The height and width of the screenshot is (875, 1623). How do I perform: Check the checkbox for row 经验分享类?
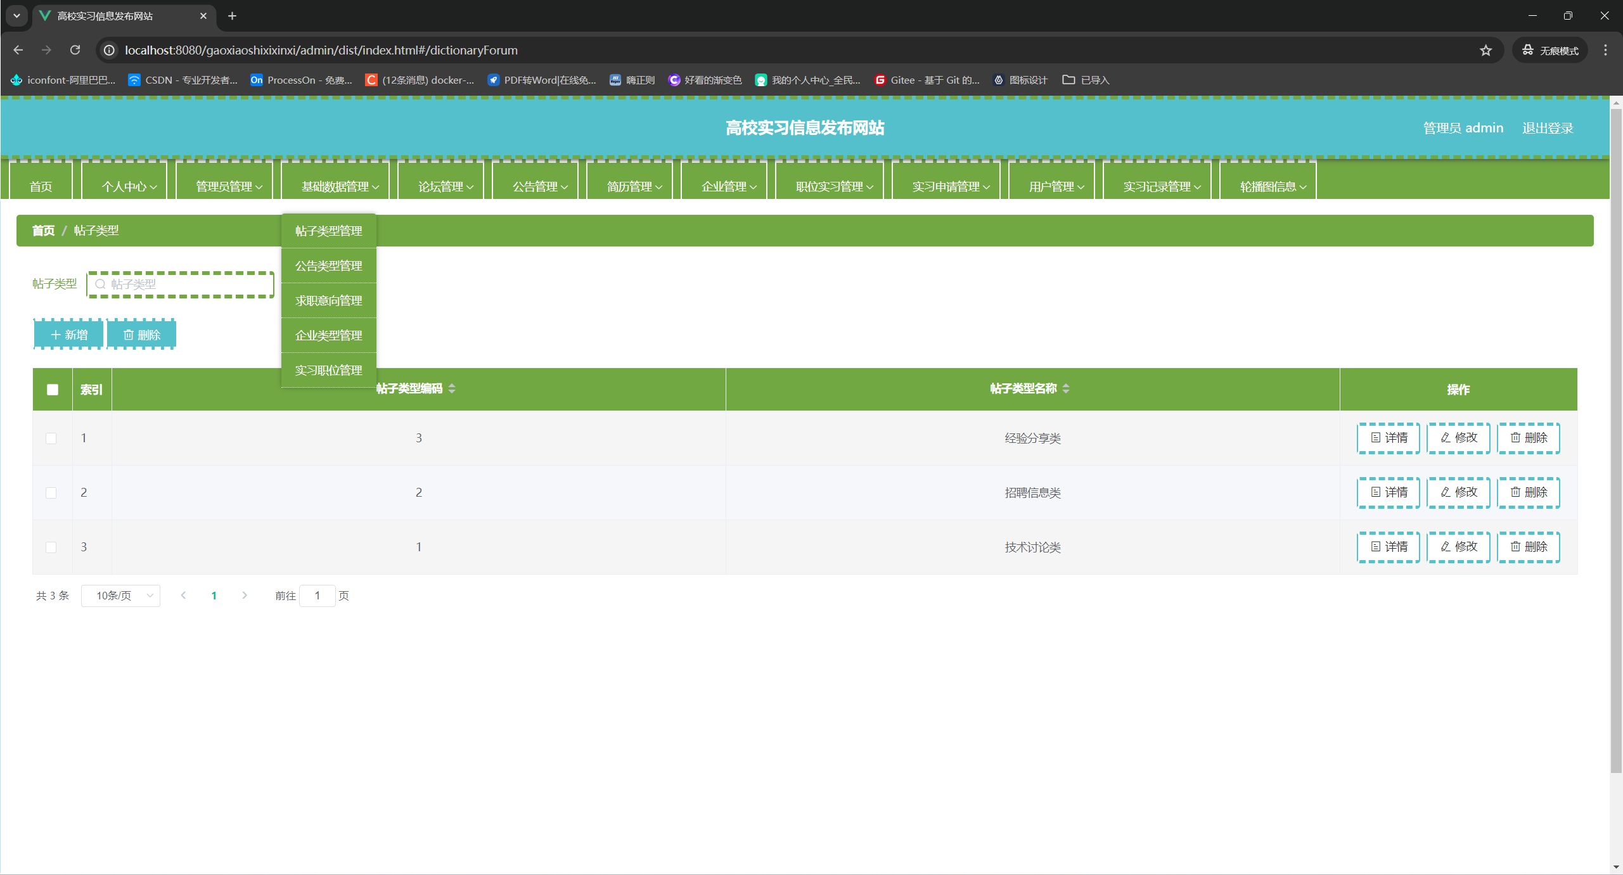(x=51, y=438)
